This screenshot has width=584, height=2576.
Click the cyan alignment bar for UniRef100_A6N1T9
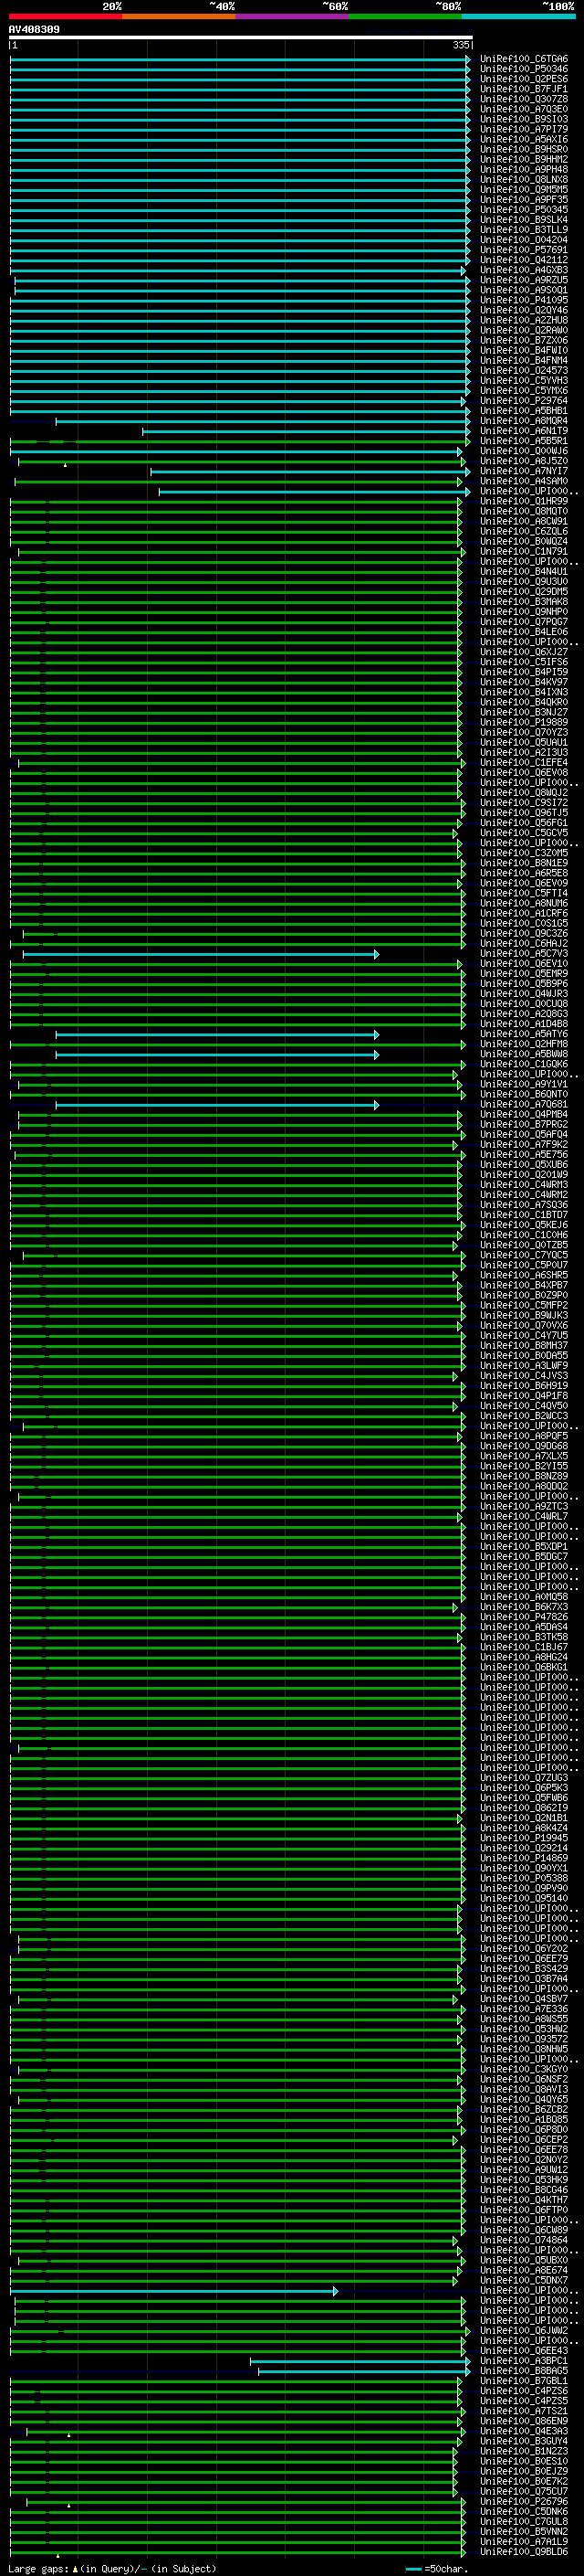point(306,431)
